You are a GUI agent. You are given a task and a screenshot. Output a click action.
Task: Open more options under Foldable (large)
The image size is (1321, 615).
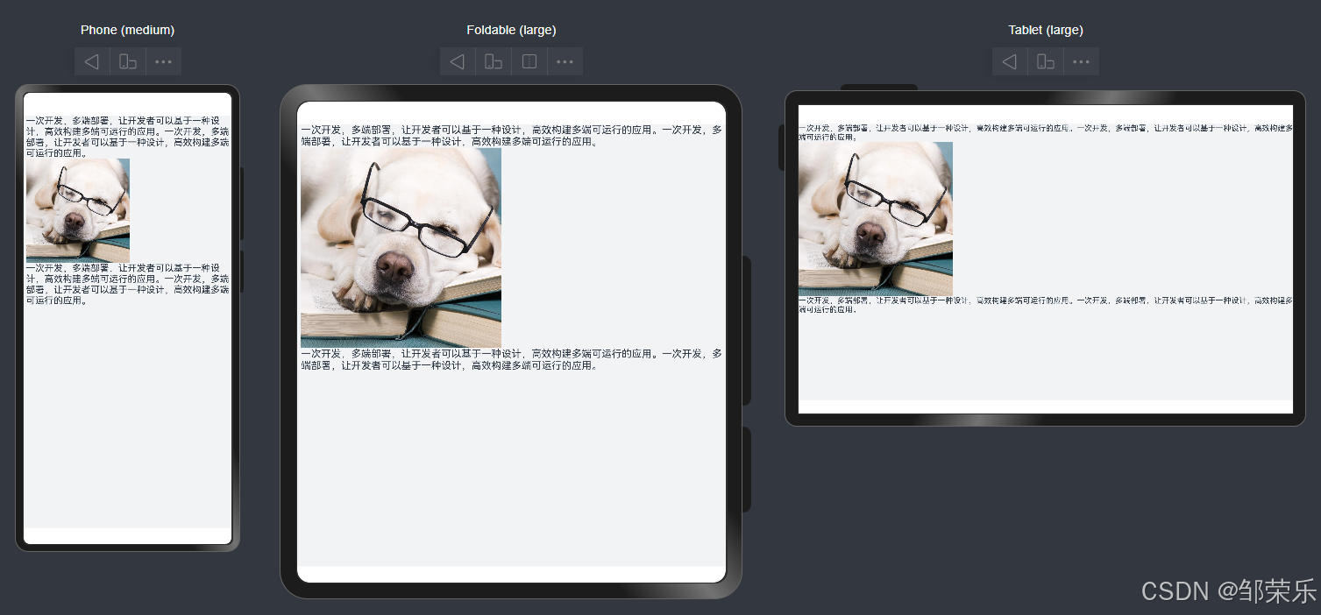(565, 61)
